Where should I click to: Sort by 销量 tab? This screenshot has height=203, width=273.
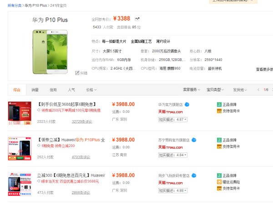pyautogui.click(x=35, y=90)
